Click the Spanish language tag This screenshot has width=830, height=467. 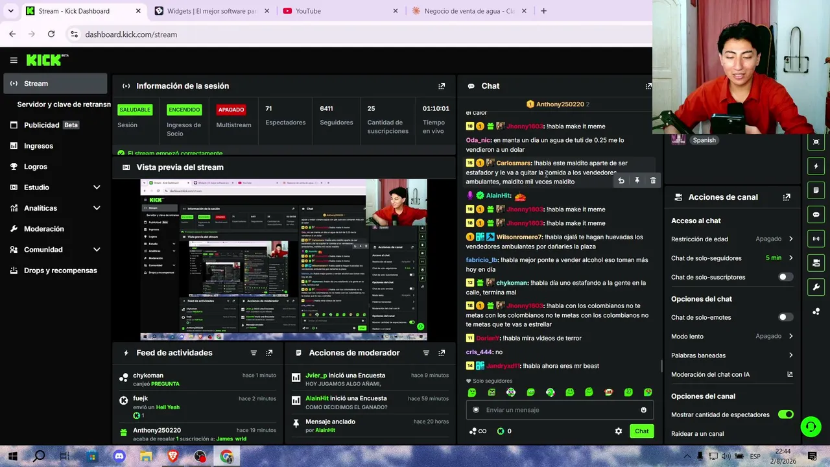coord(704,140)
